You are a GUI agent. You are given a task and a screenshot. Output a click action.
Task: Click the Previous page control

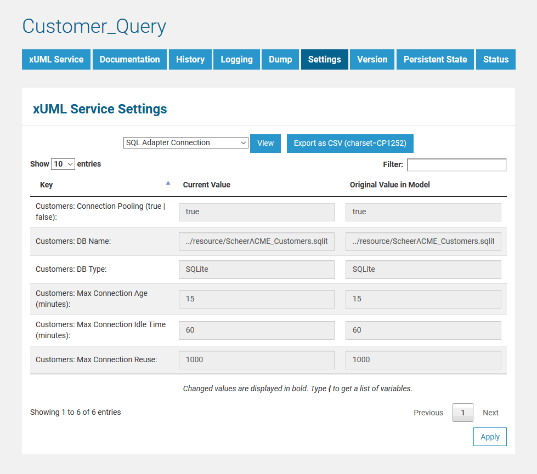[428, 413]
